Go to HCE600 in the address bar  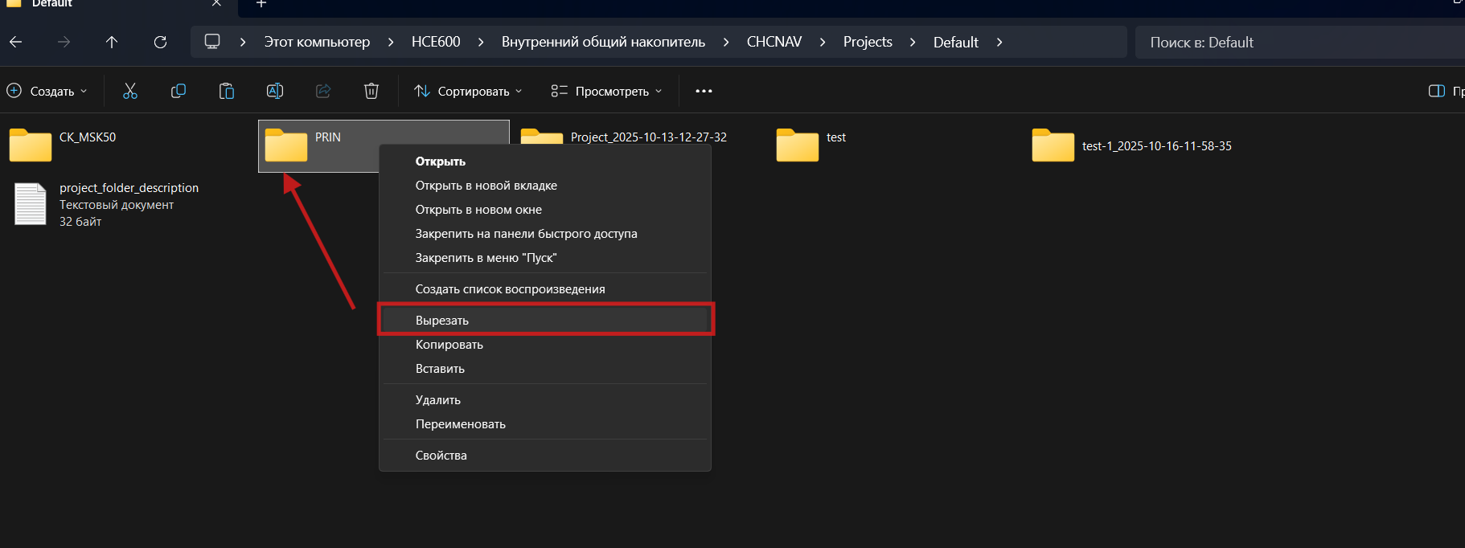click(x=436, y=42)
